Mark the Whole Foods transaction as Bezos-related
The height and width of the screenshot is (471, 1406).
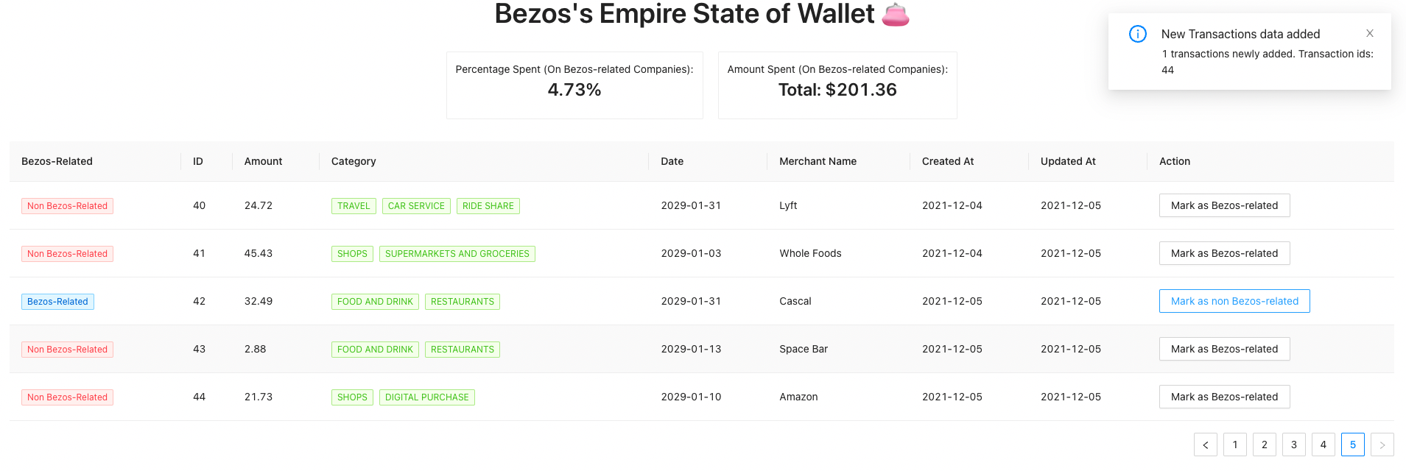click(1224, 253)
